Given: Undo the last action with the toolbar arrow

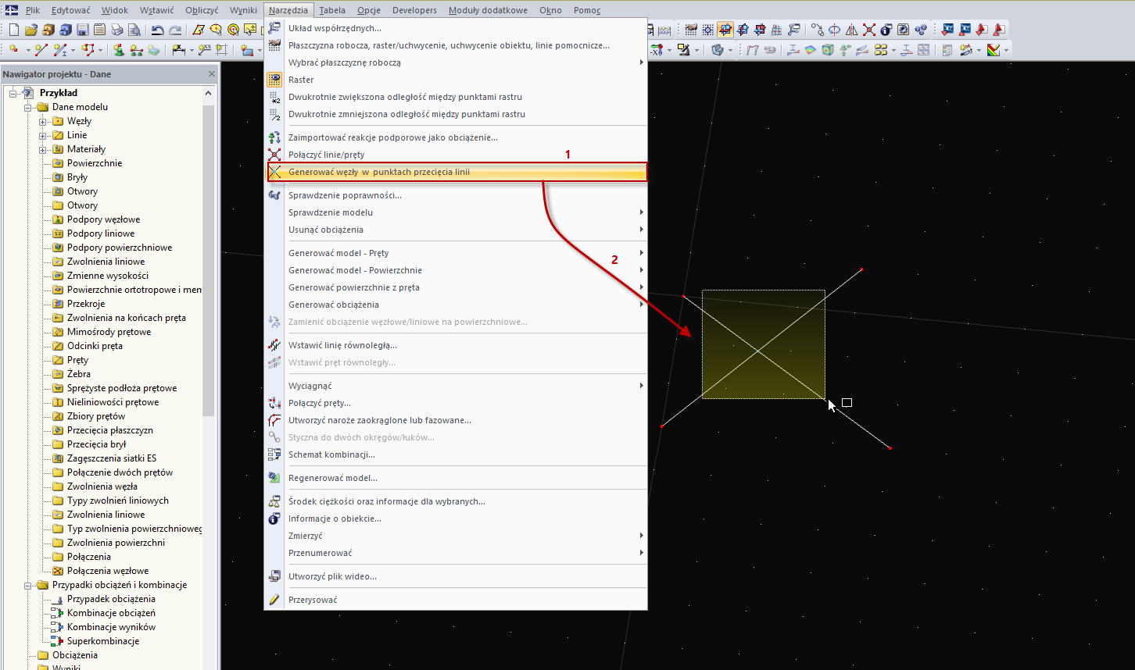Looking at the screenshot, I should click(157, 30).
